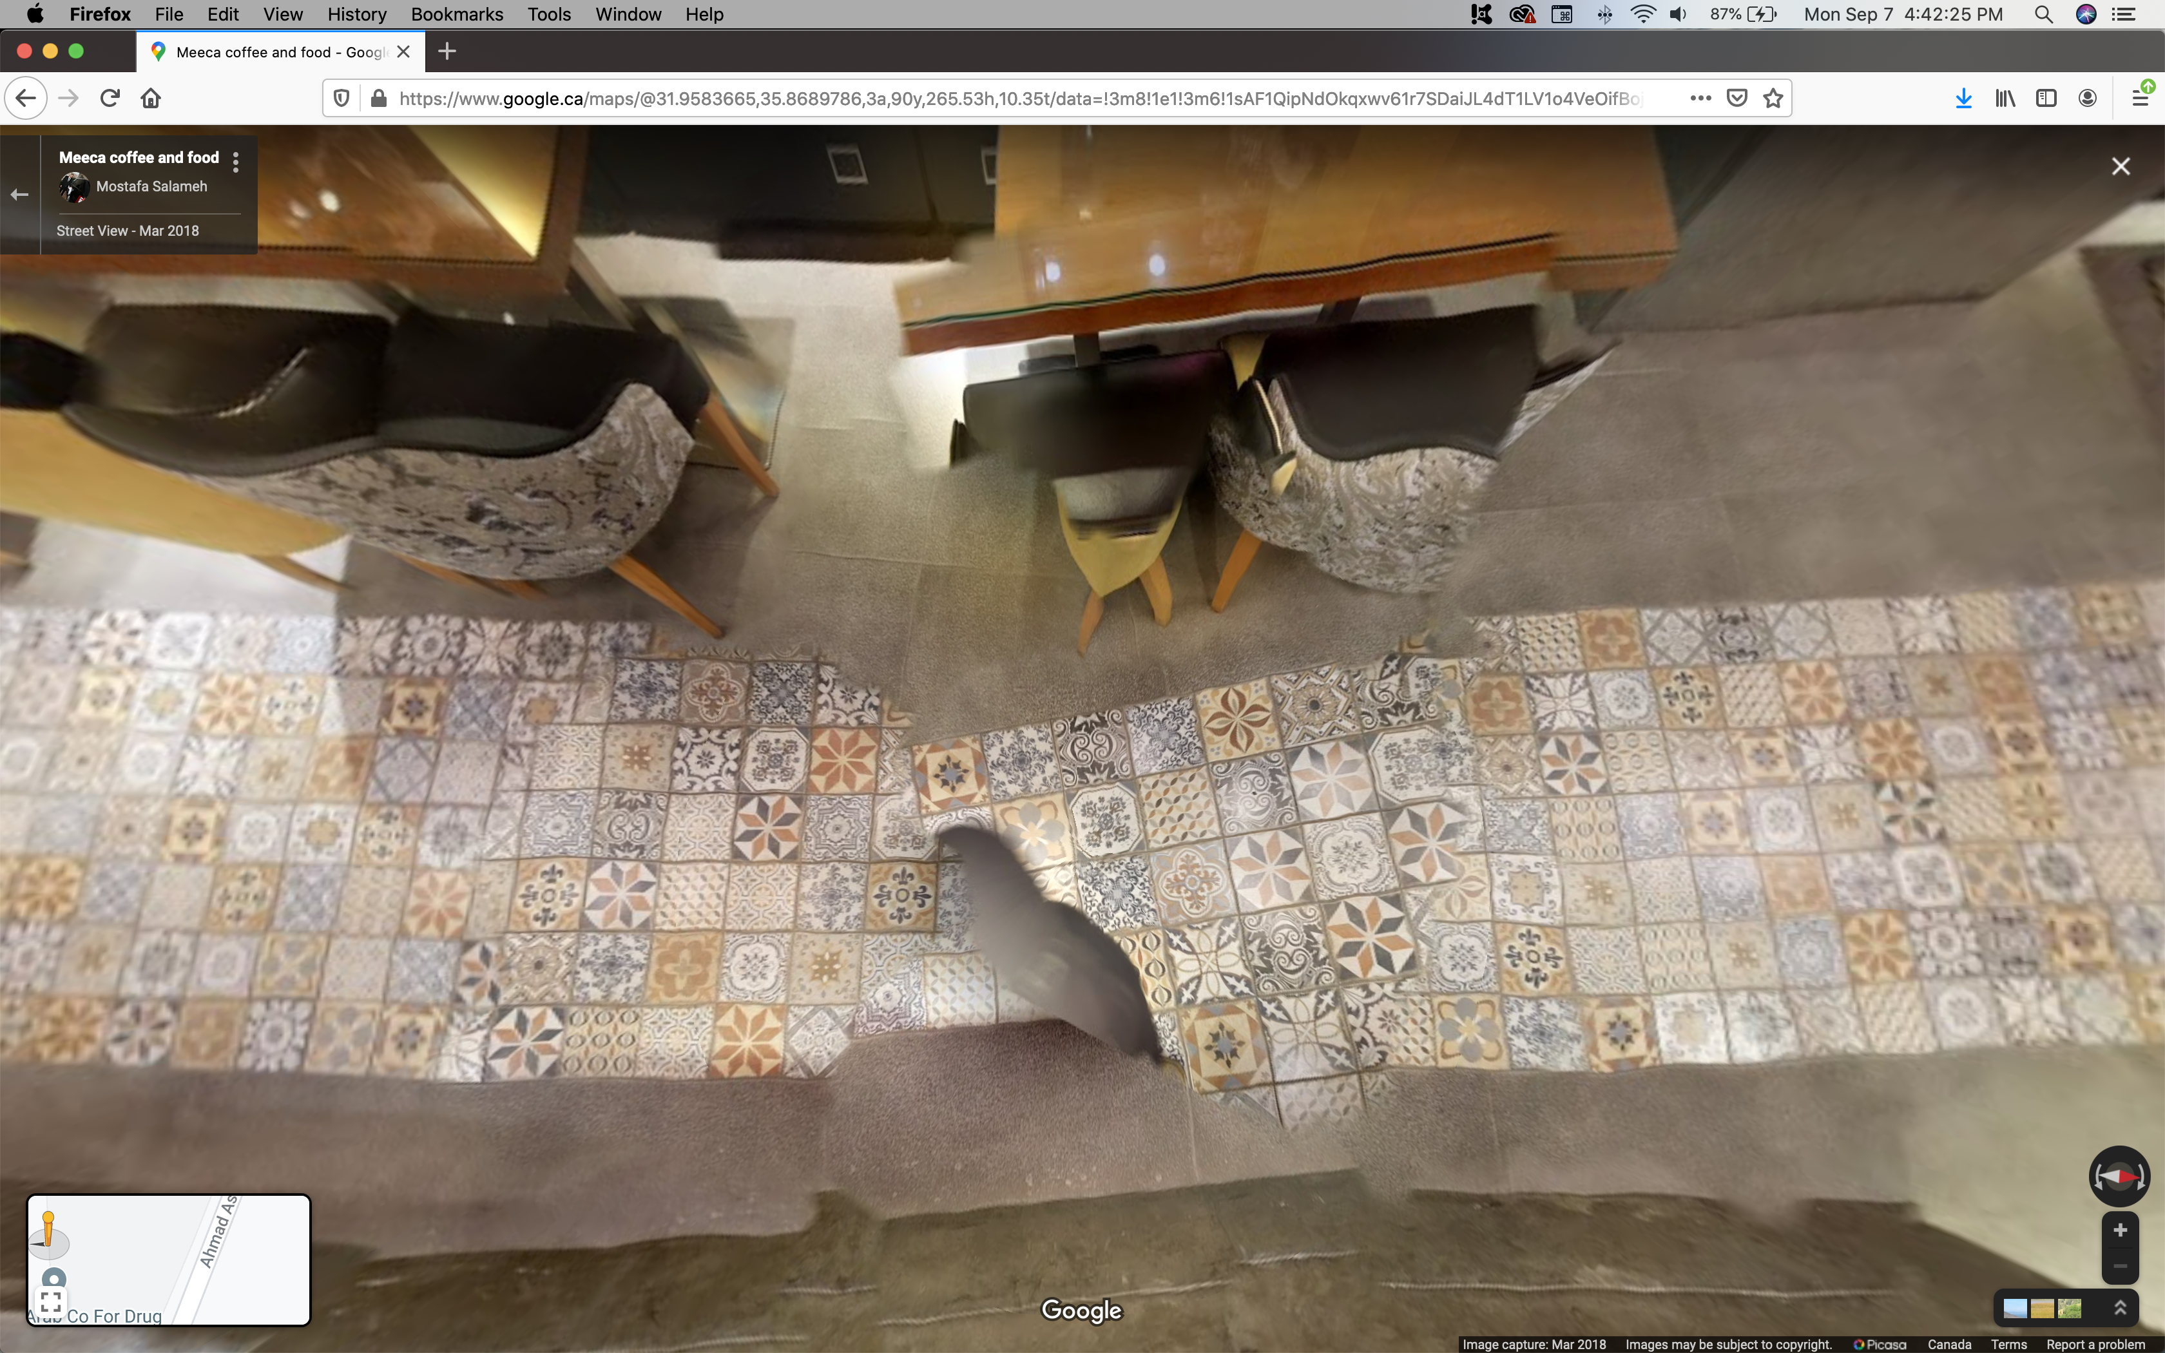Open Mostafa Salameh's contributor profile
This screenshot has height=1353, width=2165.
151,186
